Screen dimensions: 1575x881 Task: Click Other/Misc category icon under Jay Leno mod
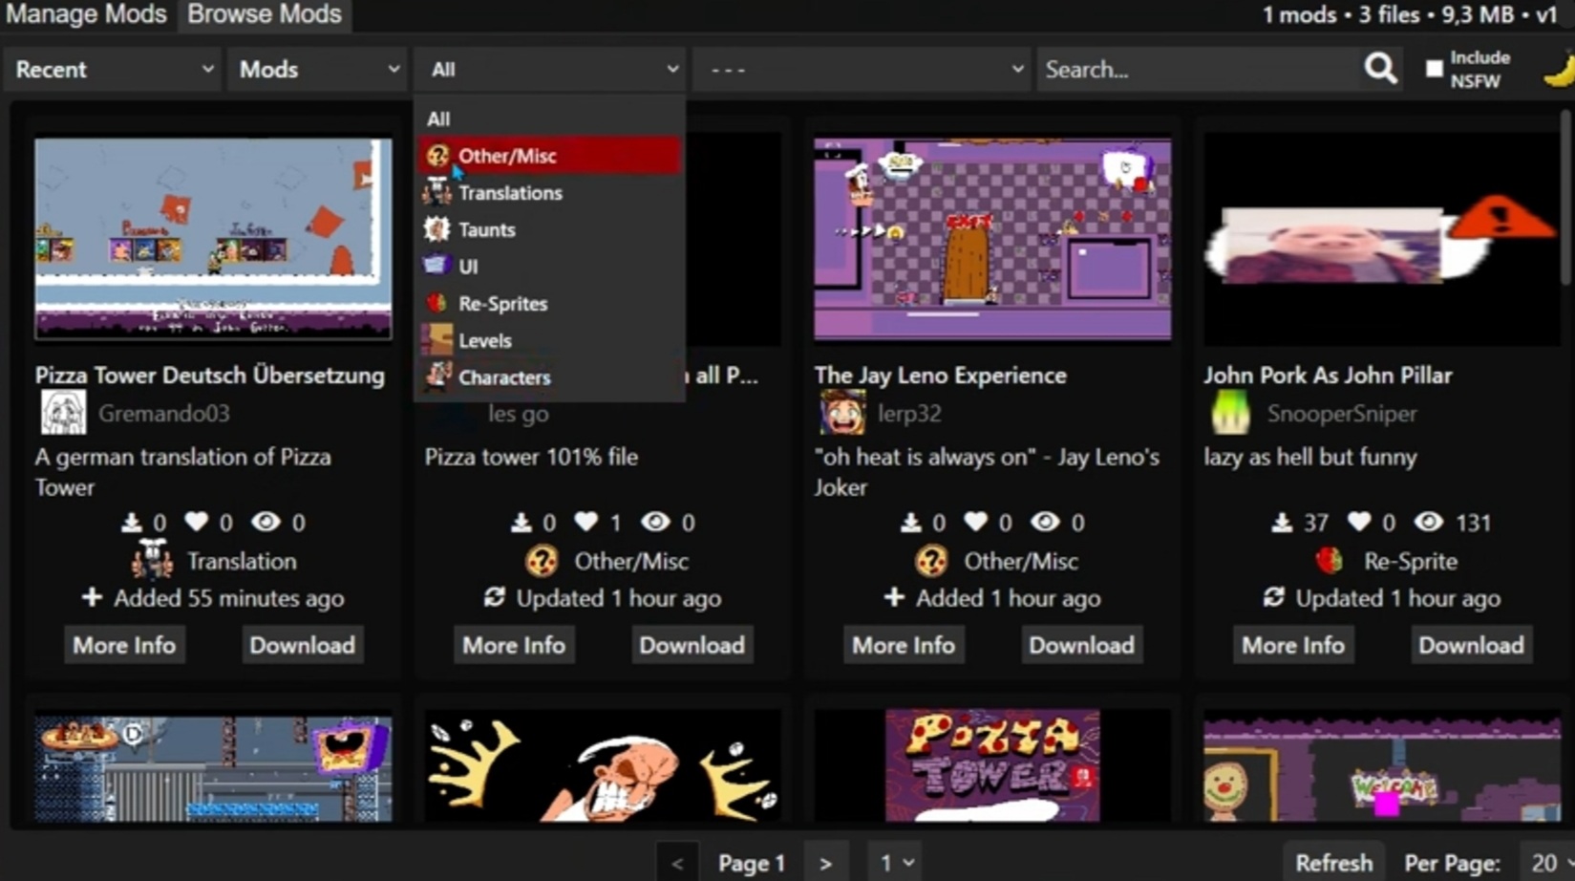(x=931, y=561)
